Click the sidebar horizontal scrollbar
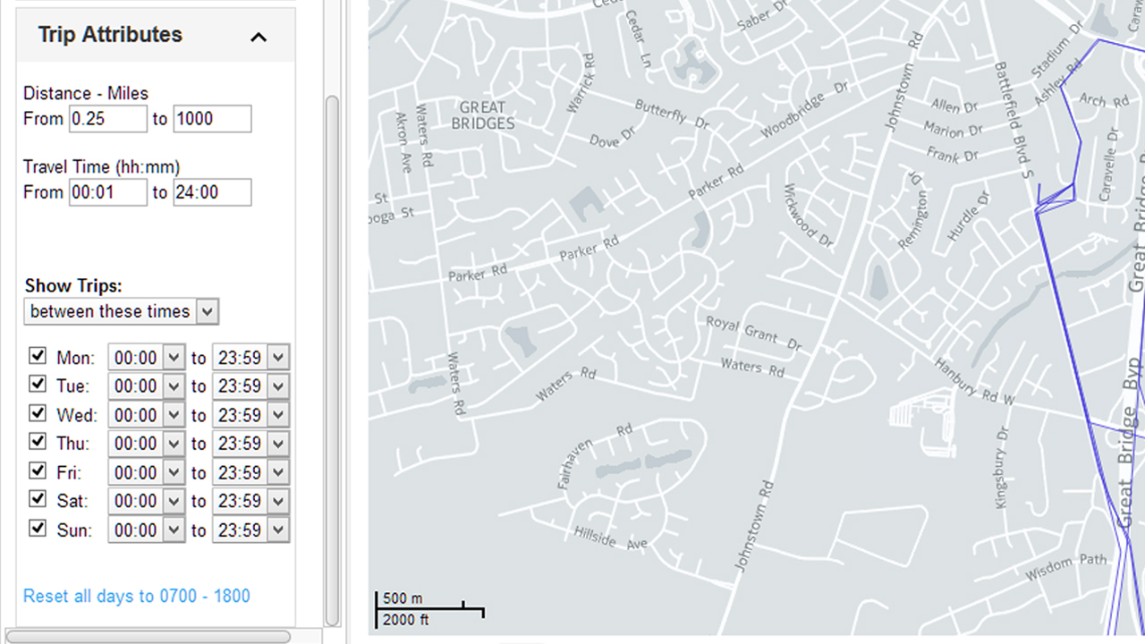The height and width of the screenshot is (644, 1145). click(148, 636)
